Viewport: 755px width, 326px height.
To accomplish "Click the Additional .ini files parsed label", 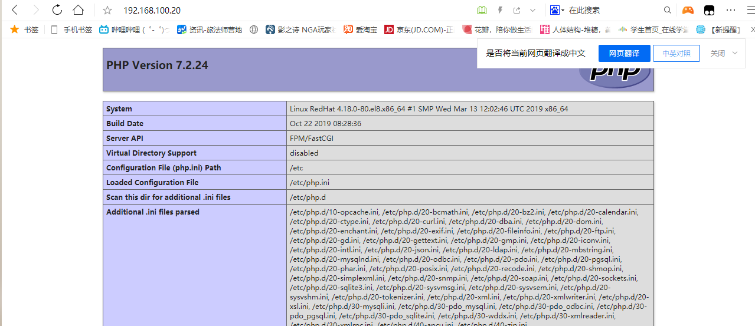I will click(x=153, y=212).
